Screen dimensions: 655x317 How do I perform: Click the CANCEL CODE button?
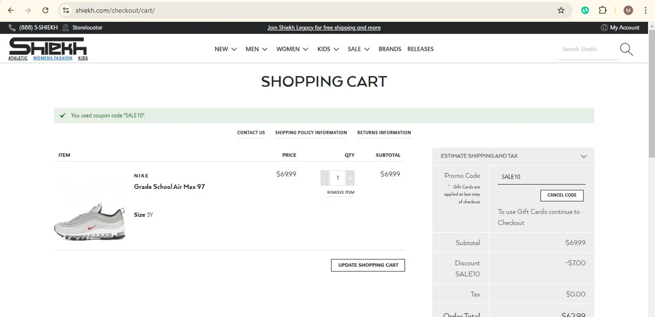[x=562, y=195]
